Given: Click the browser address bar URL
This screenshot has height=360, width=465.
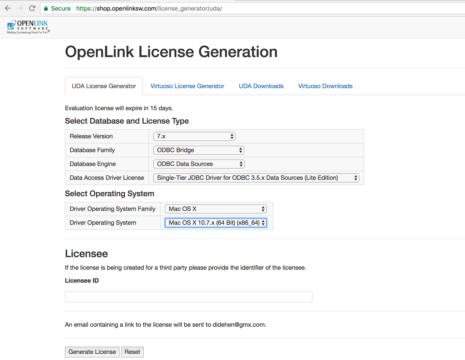Looking at the screenshot, I should [149, 8].
